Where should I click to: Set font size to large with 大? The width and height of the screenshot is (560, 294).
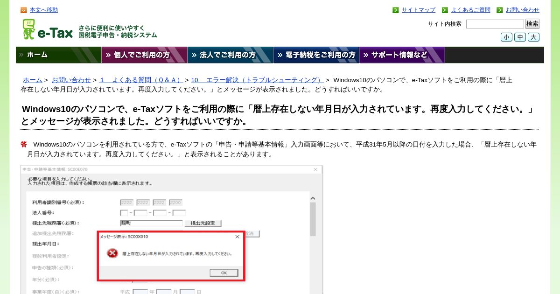[x=534, y=37]
